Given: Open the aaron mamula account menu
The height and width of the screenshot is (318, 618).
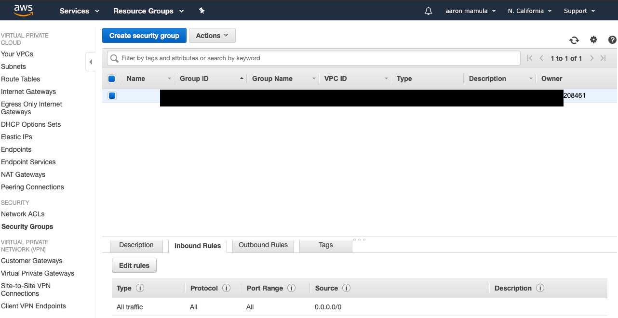Looking at the screenshot, I should coord(470,11).
